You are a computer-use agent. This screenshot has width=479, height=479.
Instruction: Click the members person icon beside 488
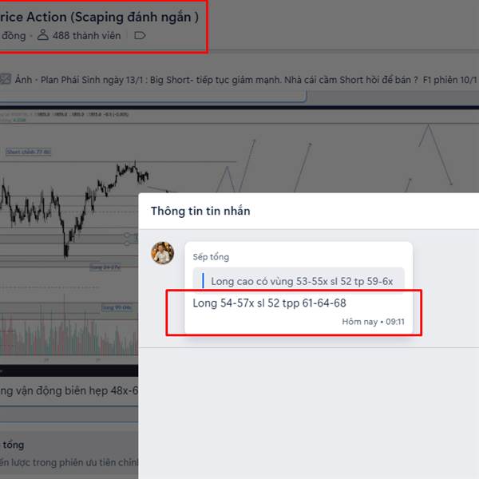pyautogui.click(x=43, y=35)
